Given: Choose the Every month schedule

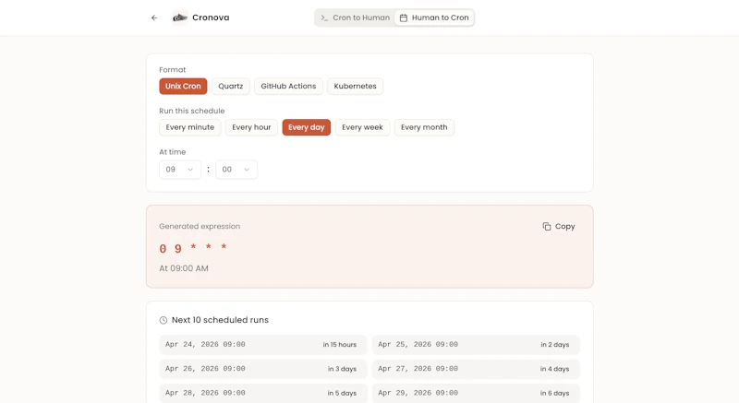Looking at the screenshot, I should coord(424,127).
